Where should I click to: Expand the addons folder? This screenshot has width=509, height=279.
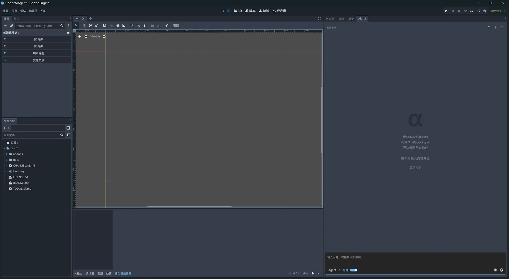tap(7, 154)
